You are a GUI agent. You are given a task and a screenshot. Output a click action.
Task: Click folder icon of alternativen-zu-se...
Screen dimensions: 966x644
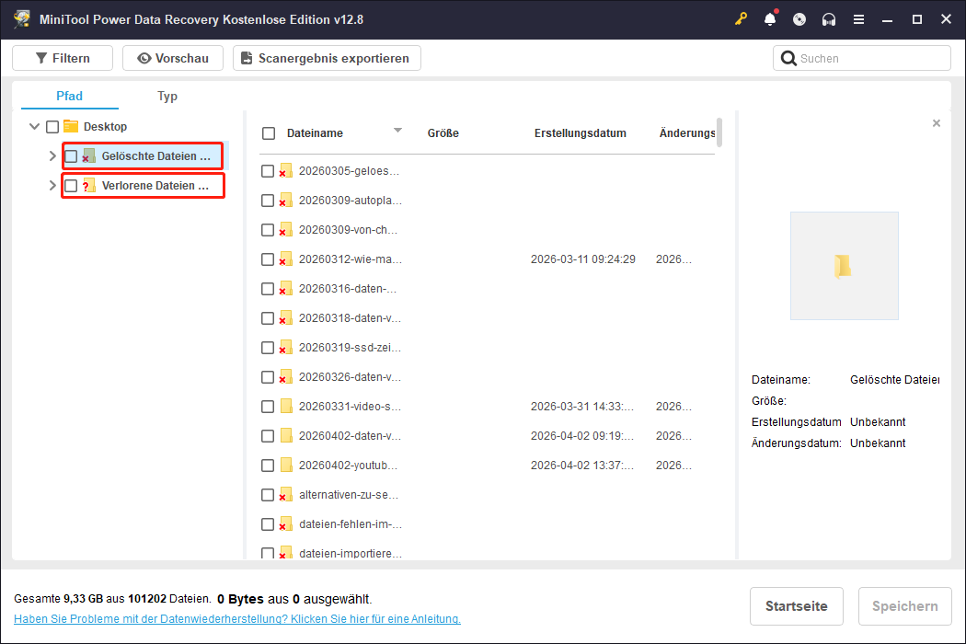285,495
